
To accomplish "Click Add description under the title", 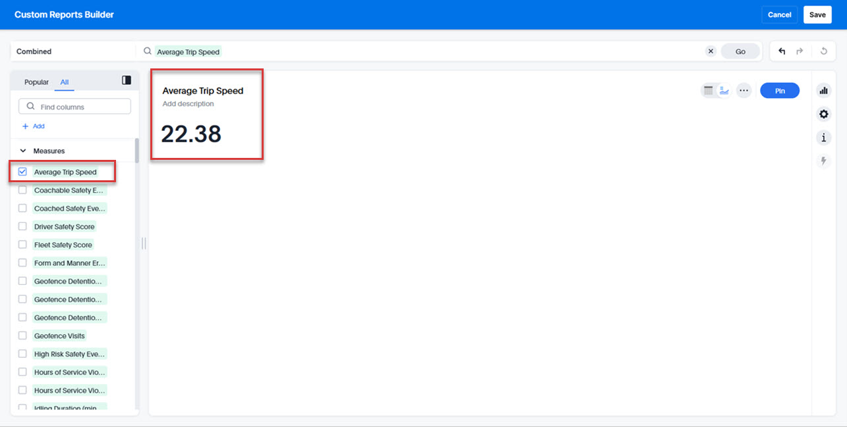I will click(188, 104).
